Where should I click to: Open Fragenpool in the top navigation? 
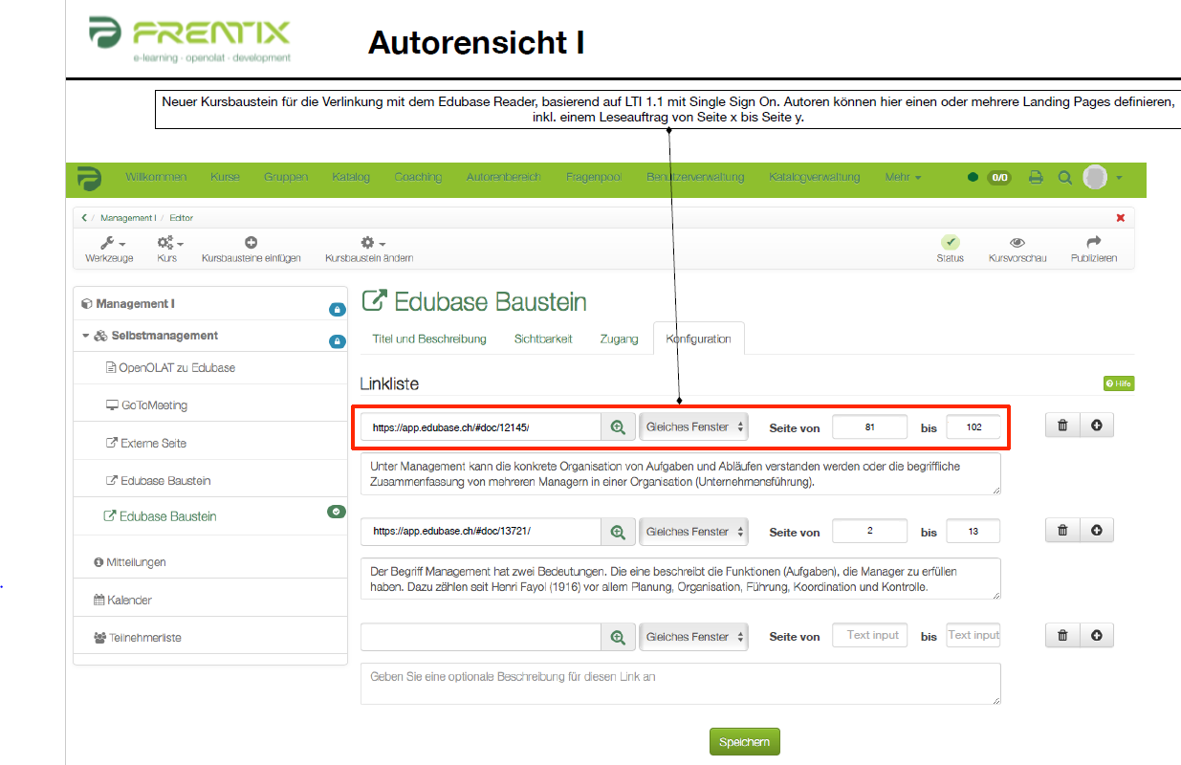[594, 177]
